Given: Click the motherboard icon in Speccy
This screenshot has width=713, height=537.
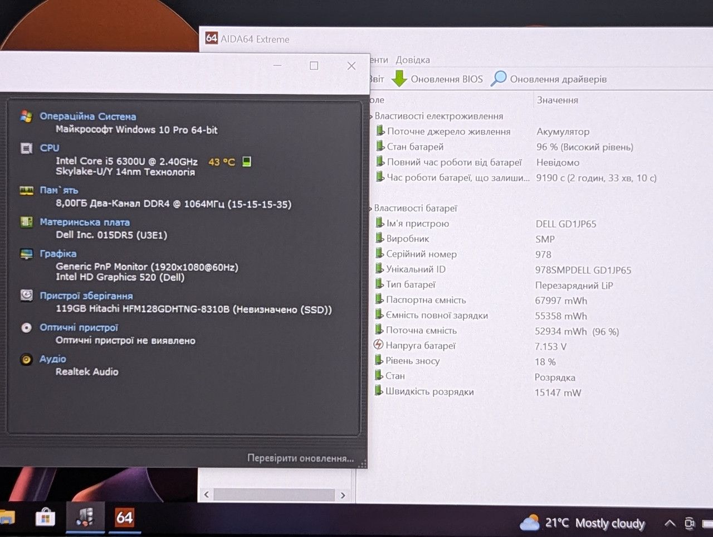Looking at the screenshot, I should click(x=26, y=222).
